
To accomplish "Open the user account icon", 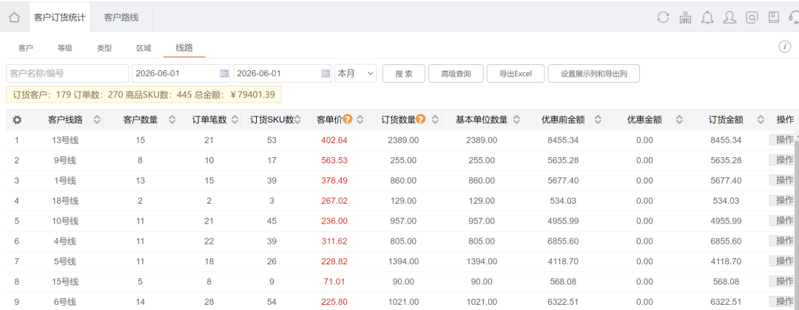I will point(729,17).
